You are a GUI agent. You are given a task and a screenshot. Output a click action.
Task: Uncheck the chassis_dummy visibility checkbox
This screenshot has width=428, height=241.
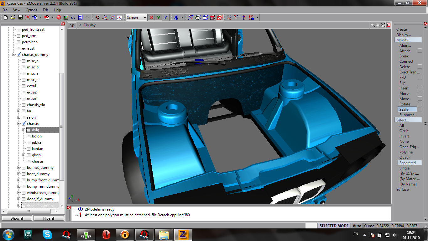pos(19,55)
